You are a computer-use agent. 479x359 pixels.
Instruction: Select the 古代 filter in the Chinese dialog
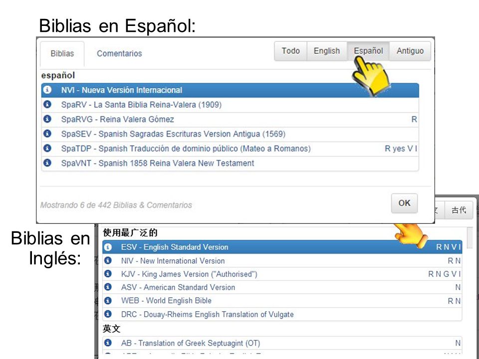pyautogui.click(x=459, y=210)
